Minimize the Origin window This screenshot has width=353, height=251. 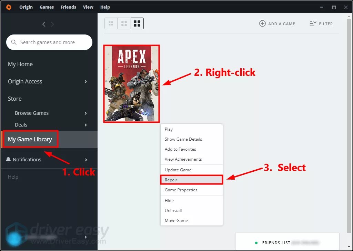point(322,7)
